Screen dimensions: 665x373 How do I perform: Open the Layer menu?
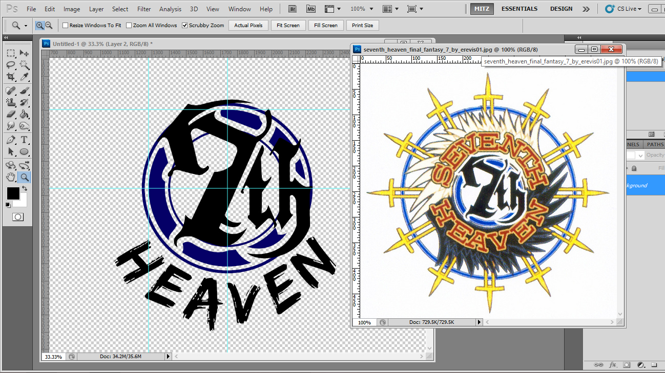point(96,9)
